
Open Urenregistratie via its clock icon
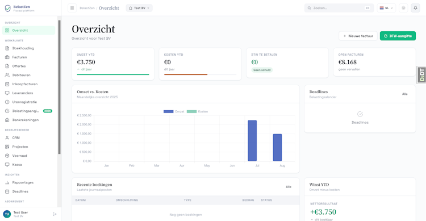point(7,102)
